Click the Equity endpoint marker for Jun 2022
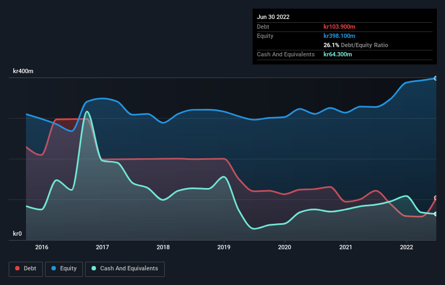This screenshot has width=445, height=285. click(436, 78)
